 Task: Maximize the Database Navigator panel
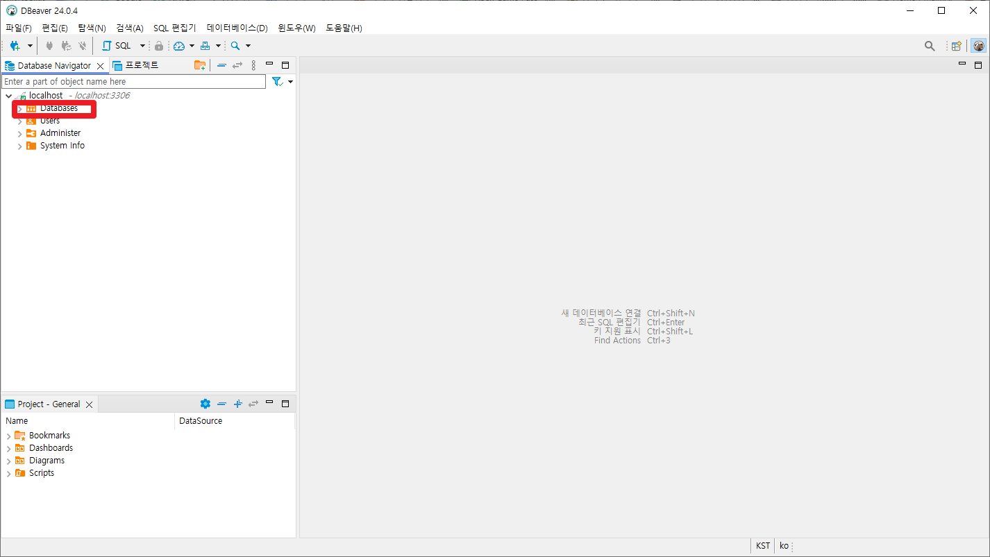[x=285, y=65]
